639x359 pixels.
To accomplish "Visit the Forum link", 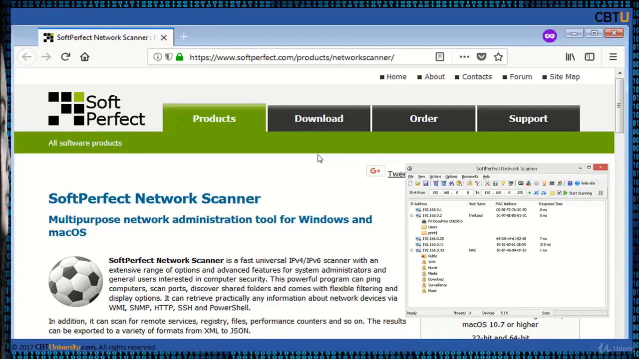I will click(521, 77).
